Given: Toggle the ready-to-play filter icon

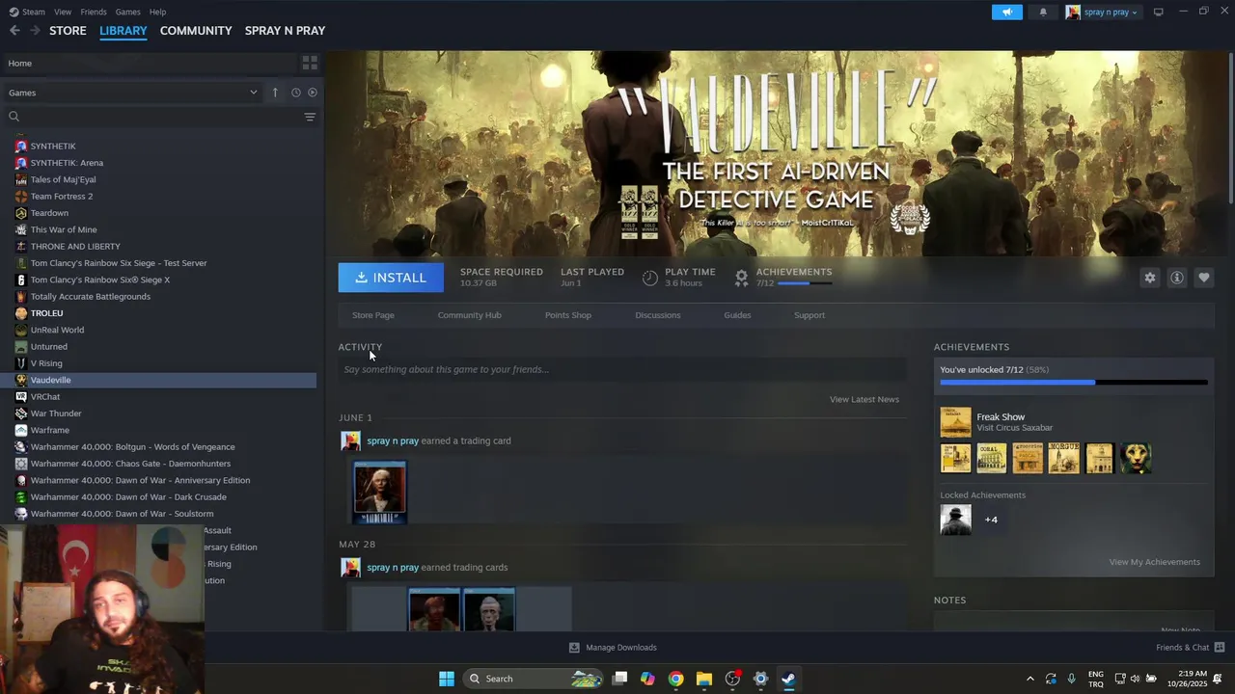Looking at the screenshot, I should (313, 93).
